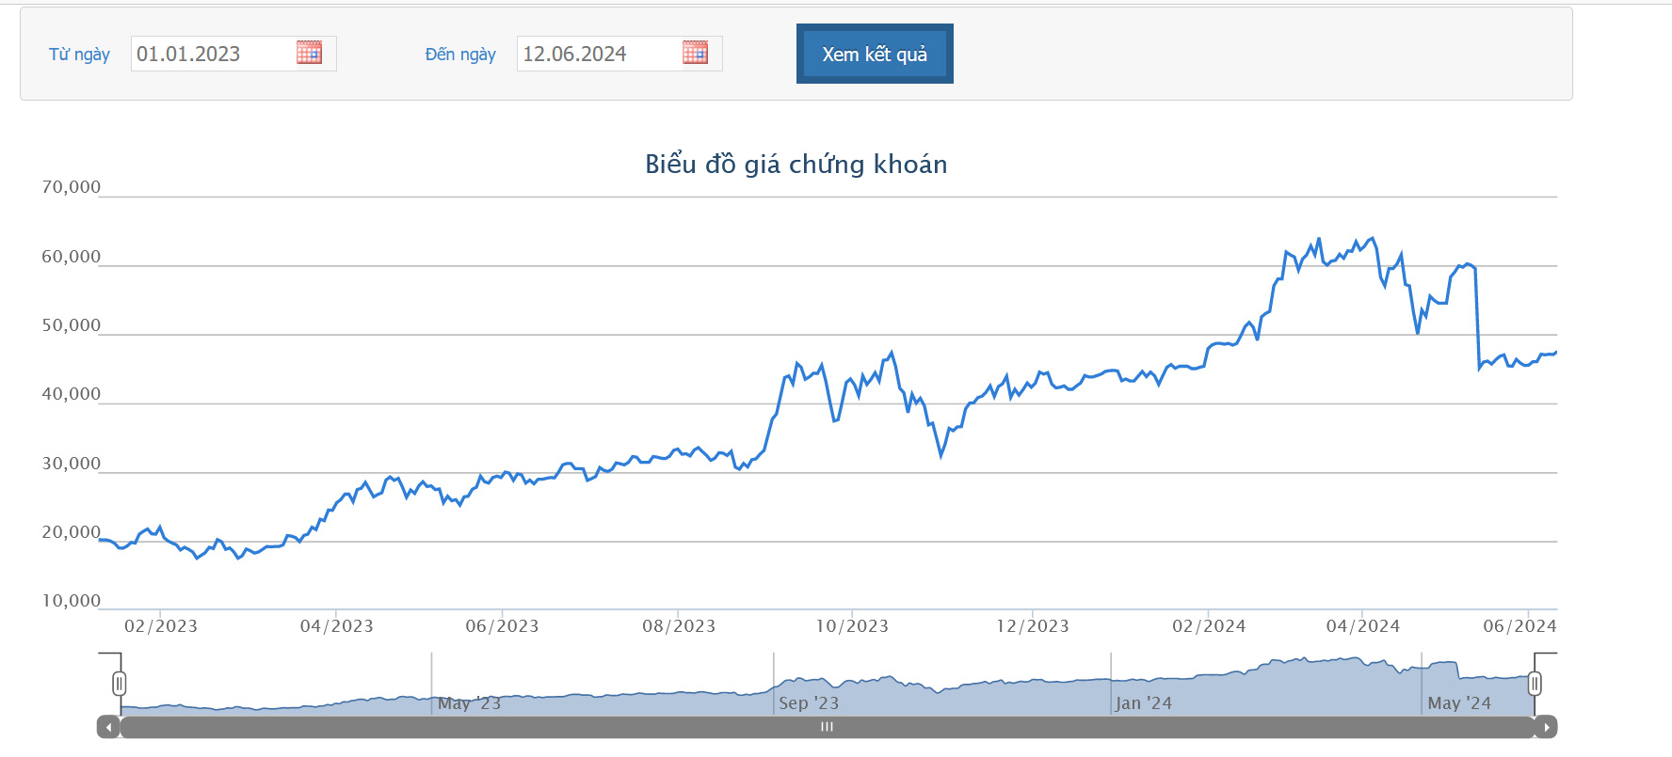Click the scrollbar right arrow under the chart
Screen dimensions: 1672x757
pyautogui.click(x=1546, y=727)
